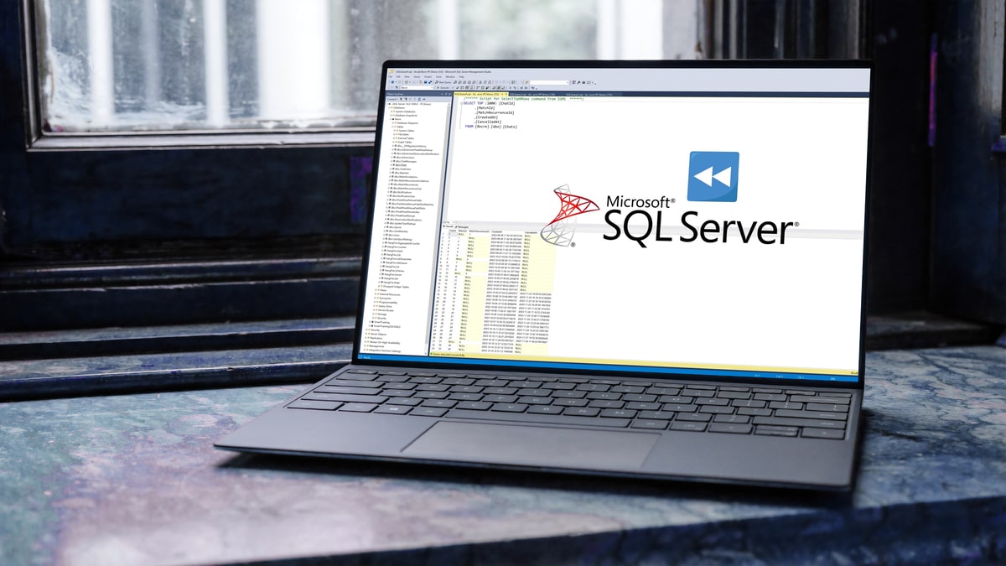1006x566 pixels.
Task: Collapse the SELECT statement outline toggle
Action: click(461, 103)
